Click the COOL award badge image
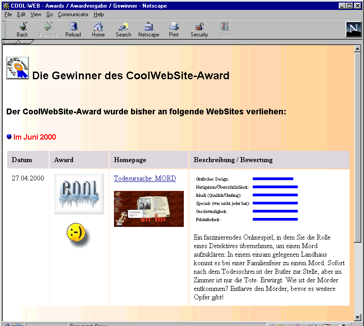 79,194
